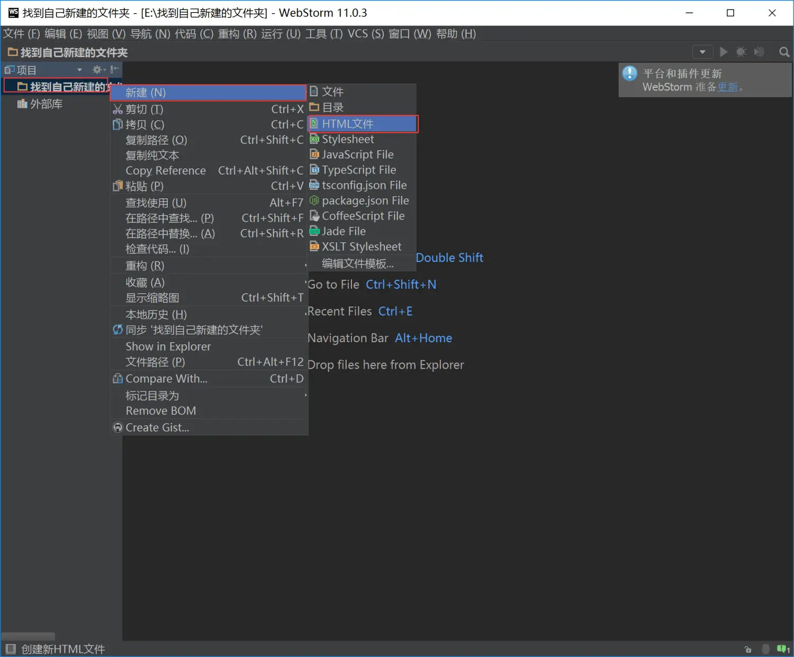Viewport: 794px width, 657px height.
Task: Click the inspector hector icon in status bar
Action: (x=765, y=649)
